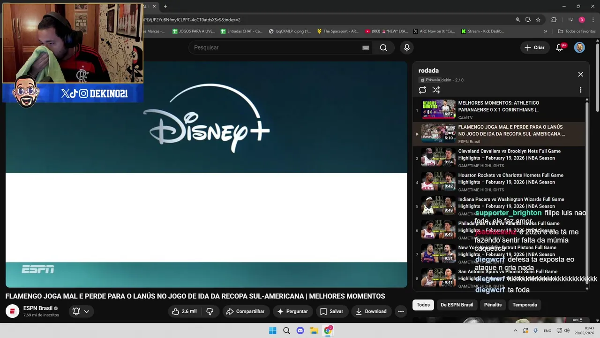The image size is (600, 338).
Task: Toggle playlist loop
Action: click(x=422, y=90)
